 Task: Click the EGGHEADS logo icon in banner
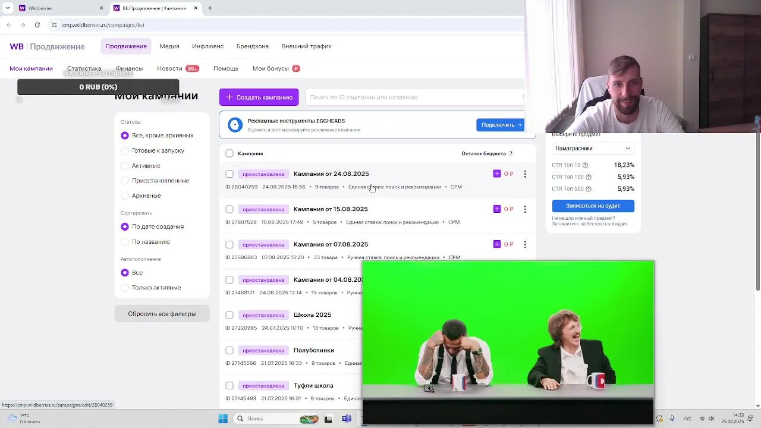pos(235,125)
